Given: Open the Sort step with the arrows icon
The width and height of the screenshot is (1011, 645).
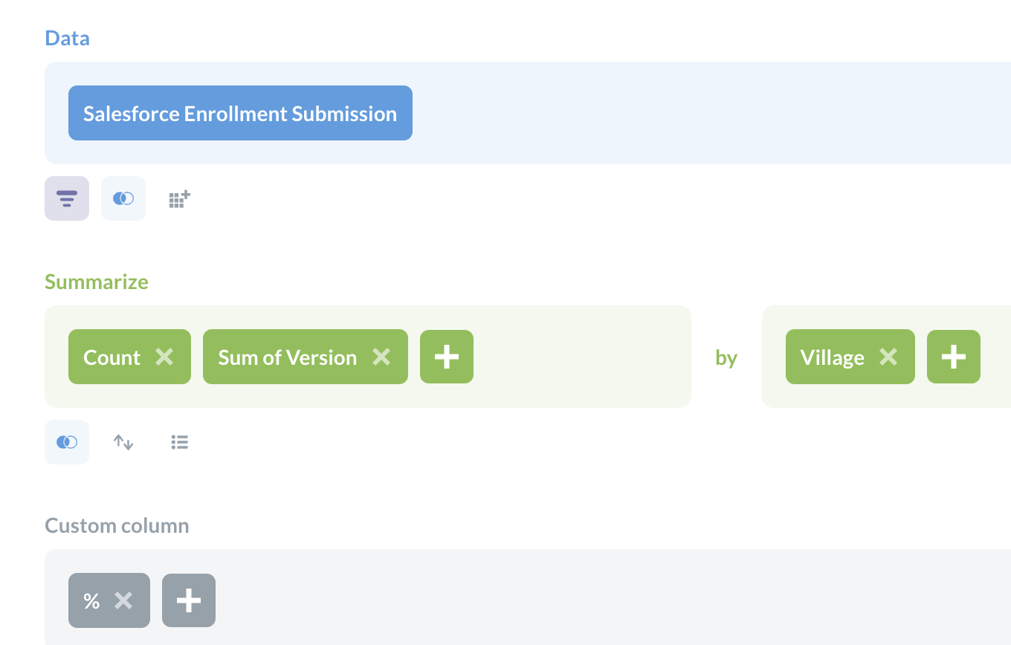Looking at the screenshot, I should [x=123, y=441].
